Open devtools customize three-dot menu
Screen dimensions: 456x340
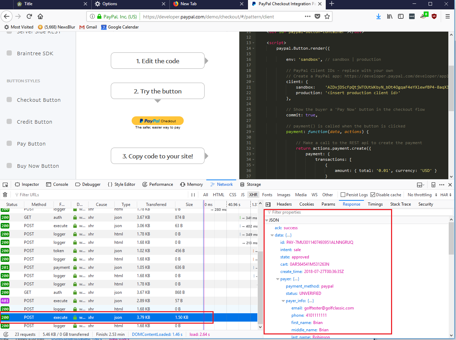(441, 184)
